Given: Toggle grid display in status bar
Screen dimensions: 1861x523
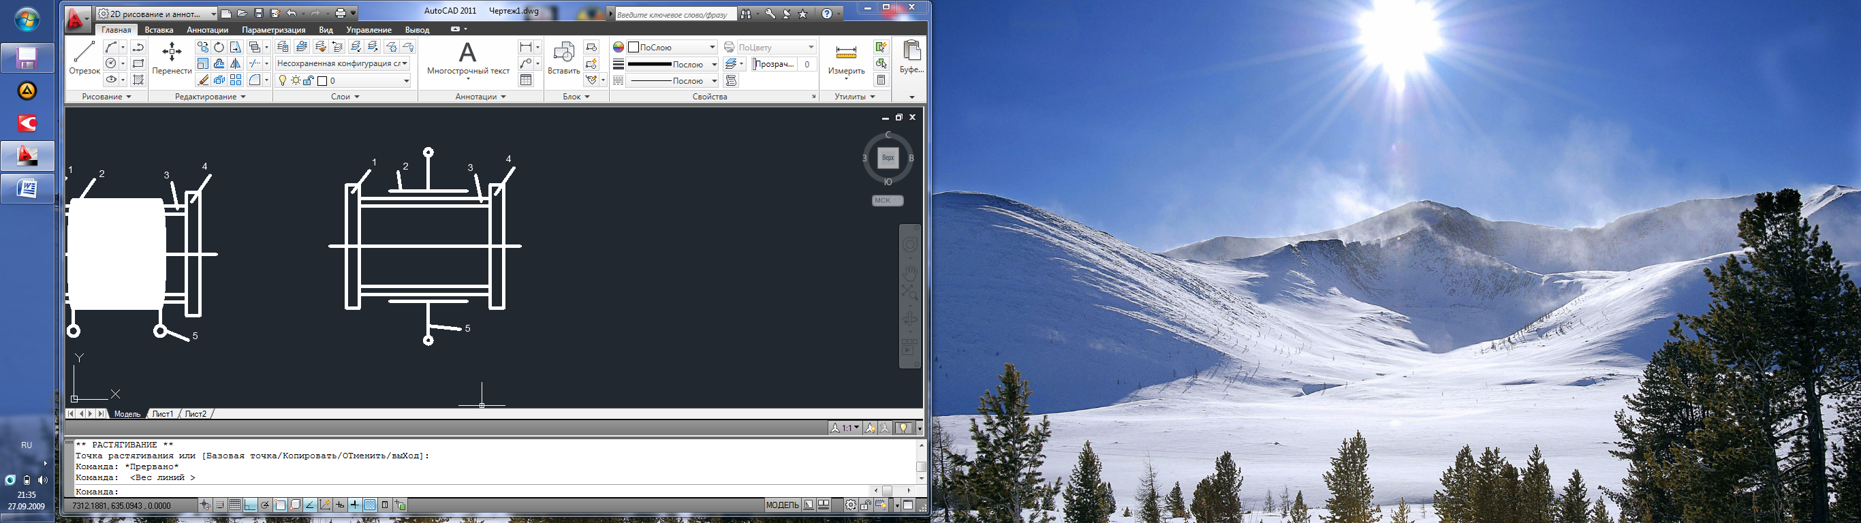Looking at the screenshot, I should [236, 505].
